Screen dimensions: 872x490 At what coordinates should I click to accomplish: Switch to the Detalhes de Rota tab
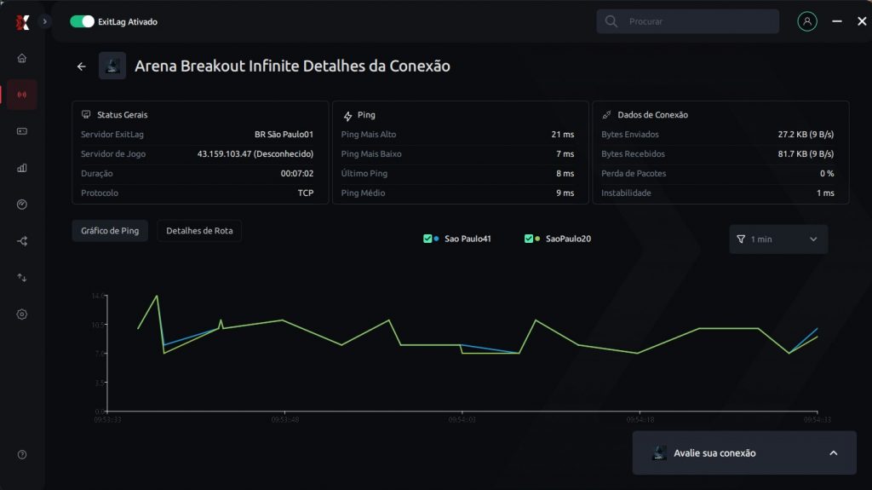pos(199,231)
